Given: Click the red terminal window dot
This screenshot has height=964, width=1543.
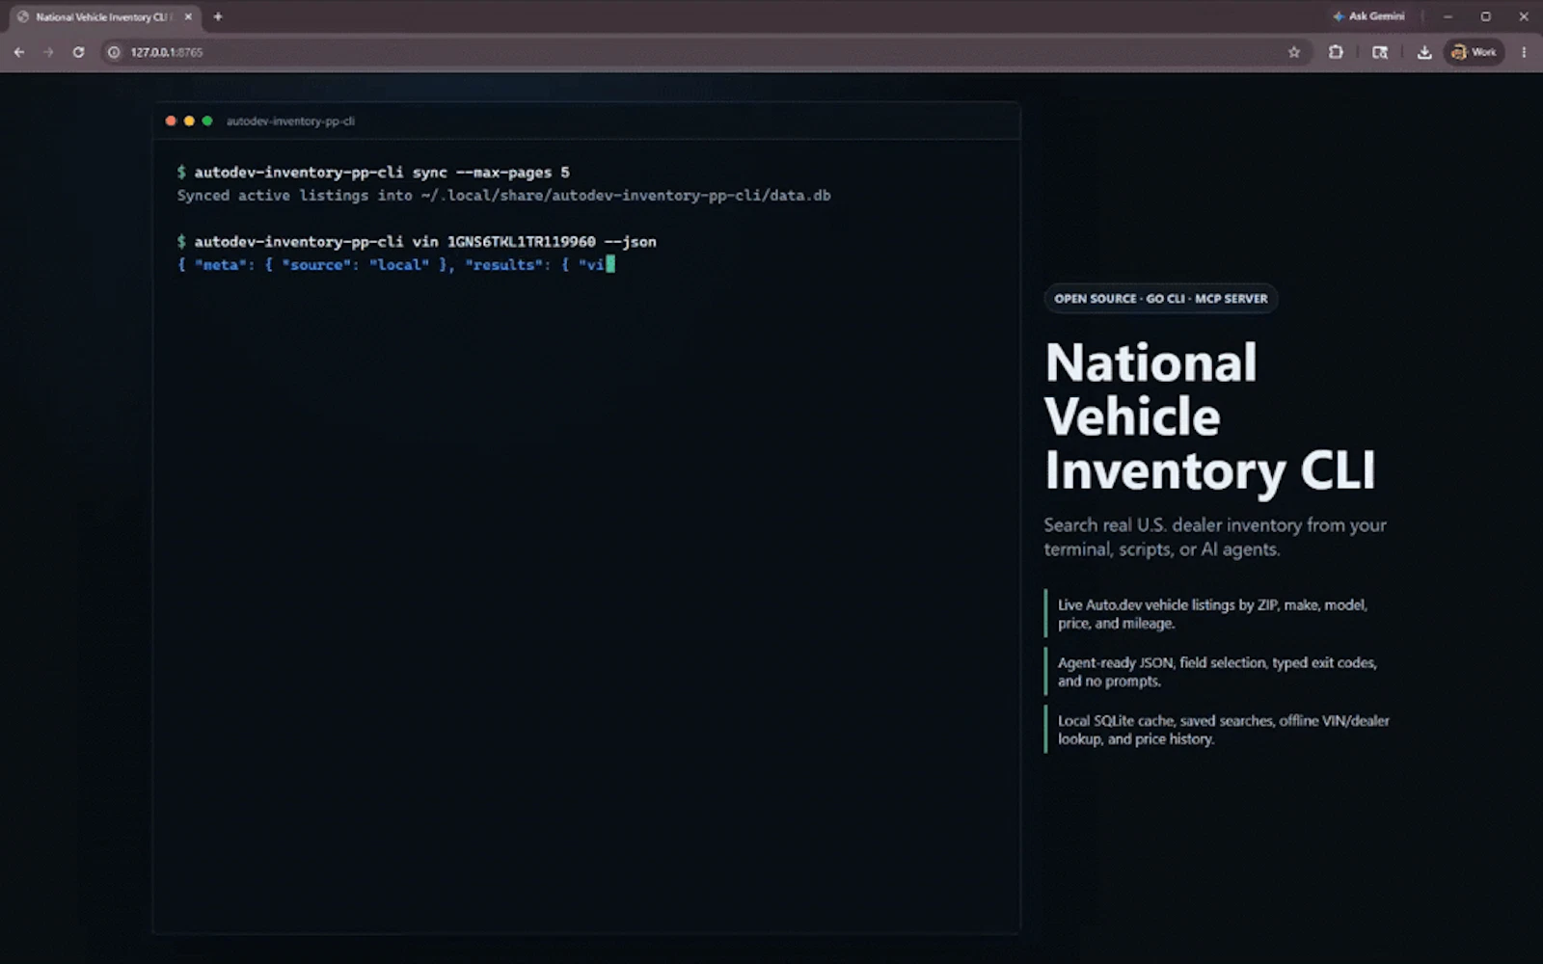Looking at the screenshot, I should click(x=171, y=120).
